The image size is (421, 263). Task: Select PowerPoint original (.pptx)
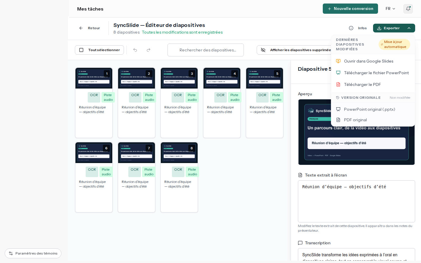coord(373,109)
